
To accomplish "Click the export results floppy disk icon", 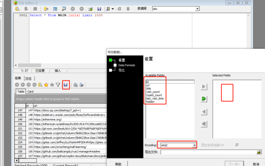I will (65, 85).
